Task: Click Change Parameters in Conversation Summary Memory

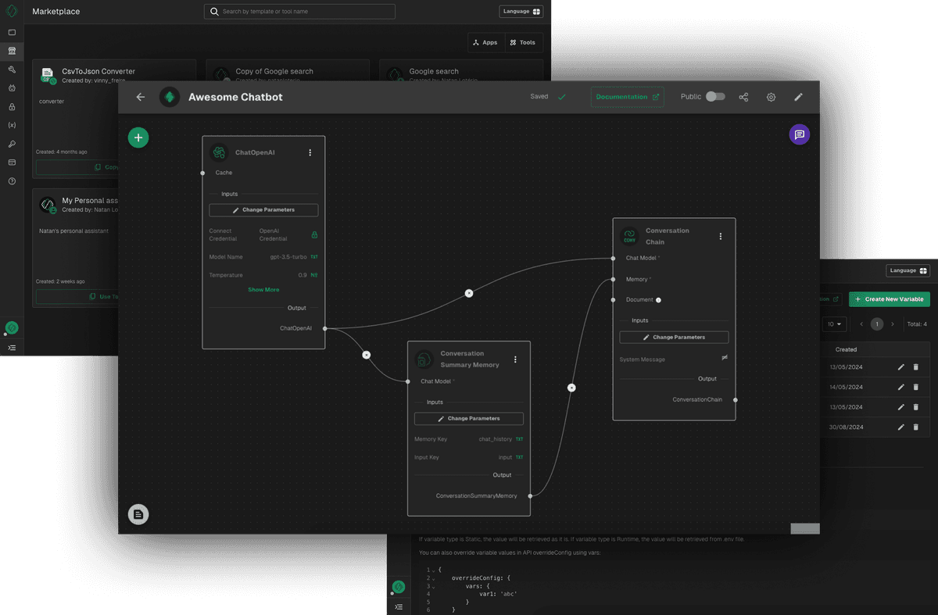Action: [x=469, y=418]
